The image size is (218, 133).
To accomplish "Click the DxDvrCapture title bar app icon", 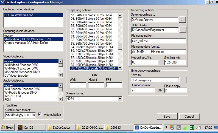I will pyautogui.click(x=3, y=2).
